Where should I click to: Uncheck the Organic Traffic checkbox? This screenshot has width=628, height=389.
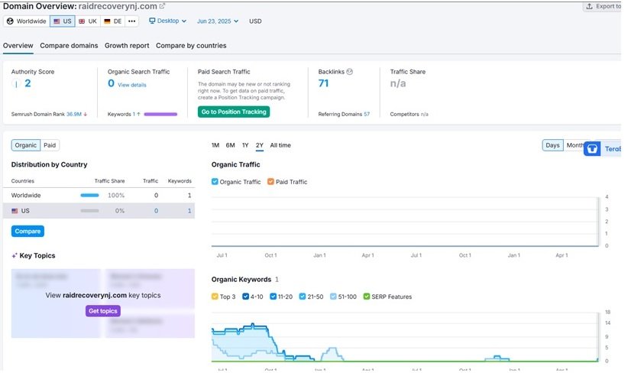[215, 182]
